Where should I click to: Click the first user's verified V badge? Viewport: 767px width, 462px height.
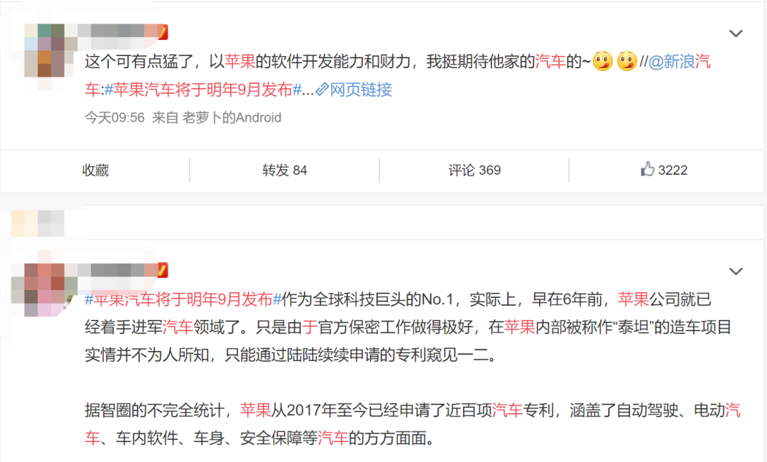point(163,32)
